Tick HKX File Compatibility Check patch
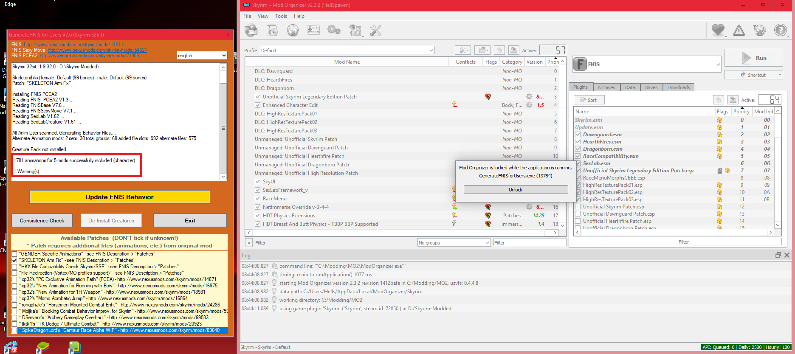Viewport: 795px width, 354px height. point(14,267)
